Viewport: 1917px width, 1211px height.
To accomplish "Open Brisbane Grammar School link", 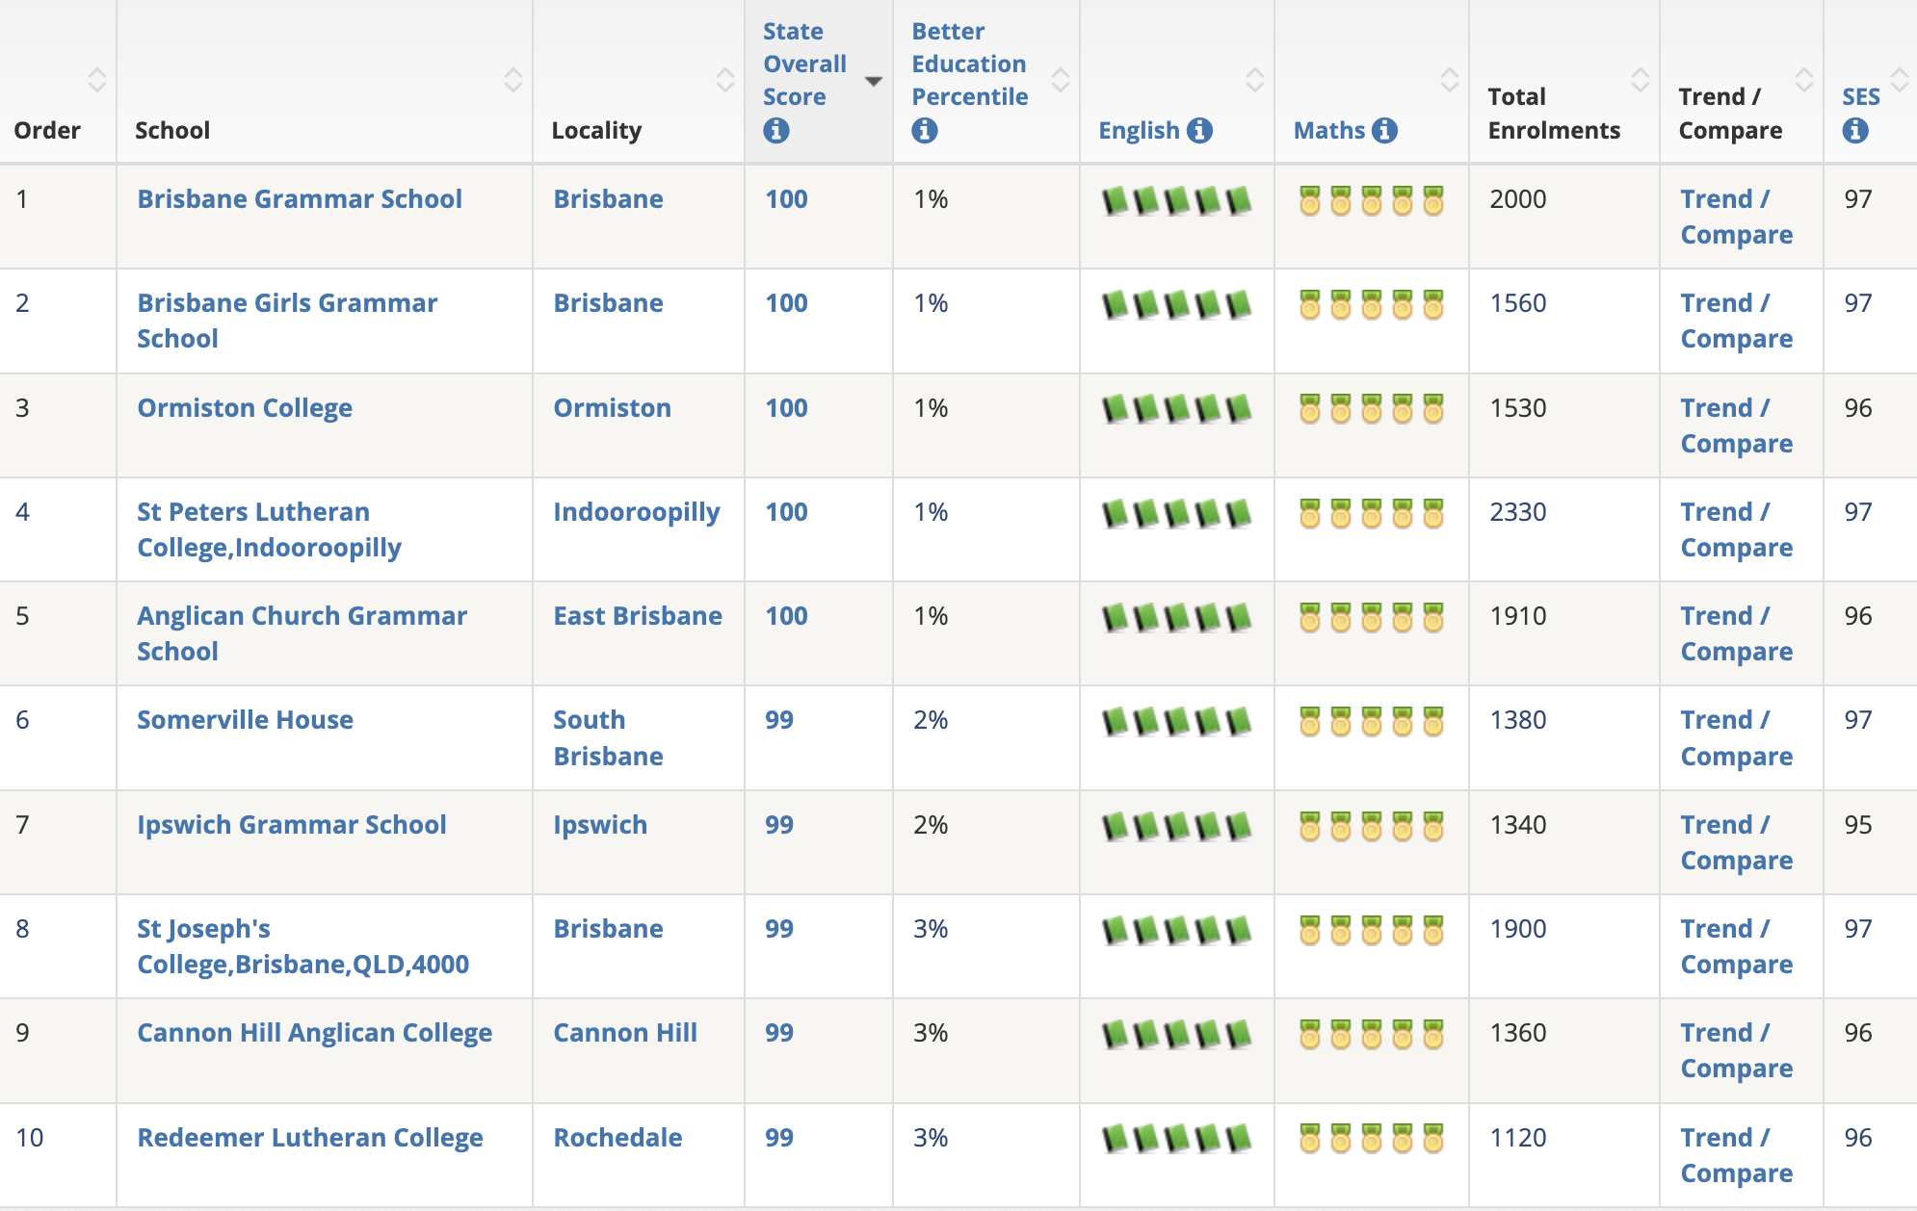I will 299,199.
